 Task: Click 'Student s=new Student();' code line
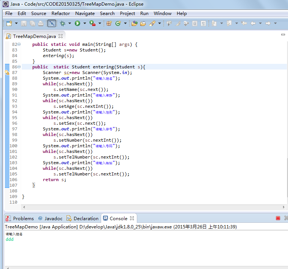74,50
